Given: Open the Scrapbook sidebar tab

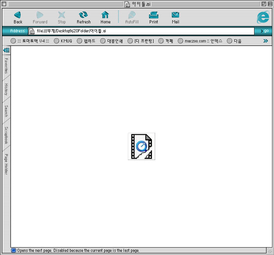Looking at the screenshot, I should pos(6,135).
